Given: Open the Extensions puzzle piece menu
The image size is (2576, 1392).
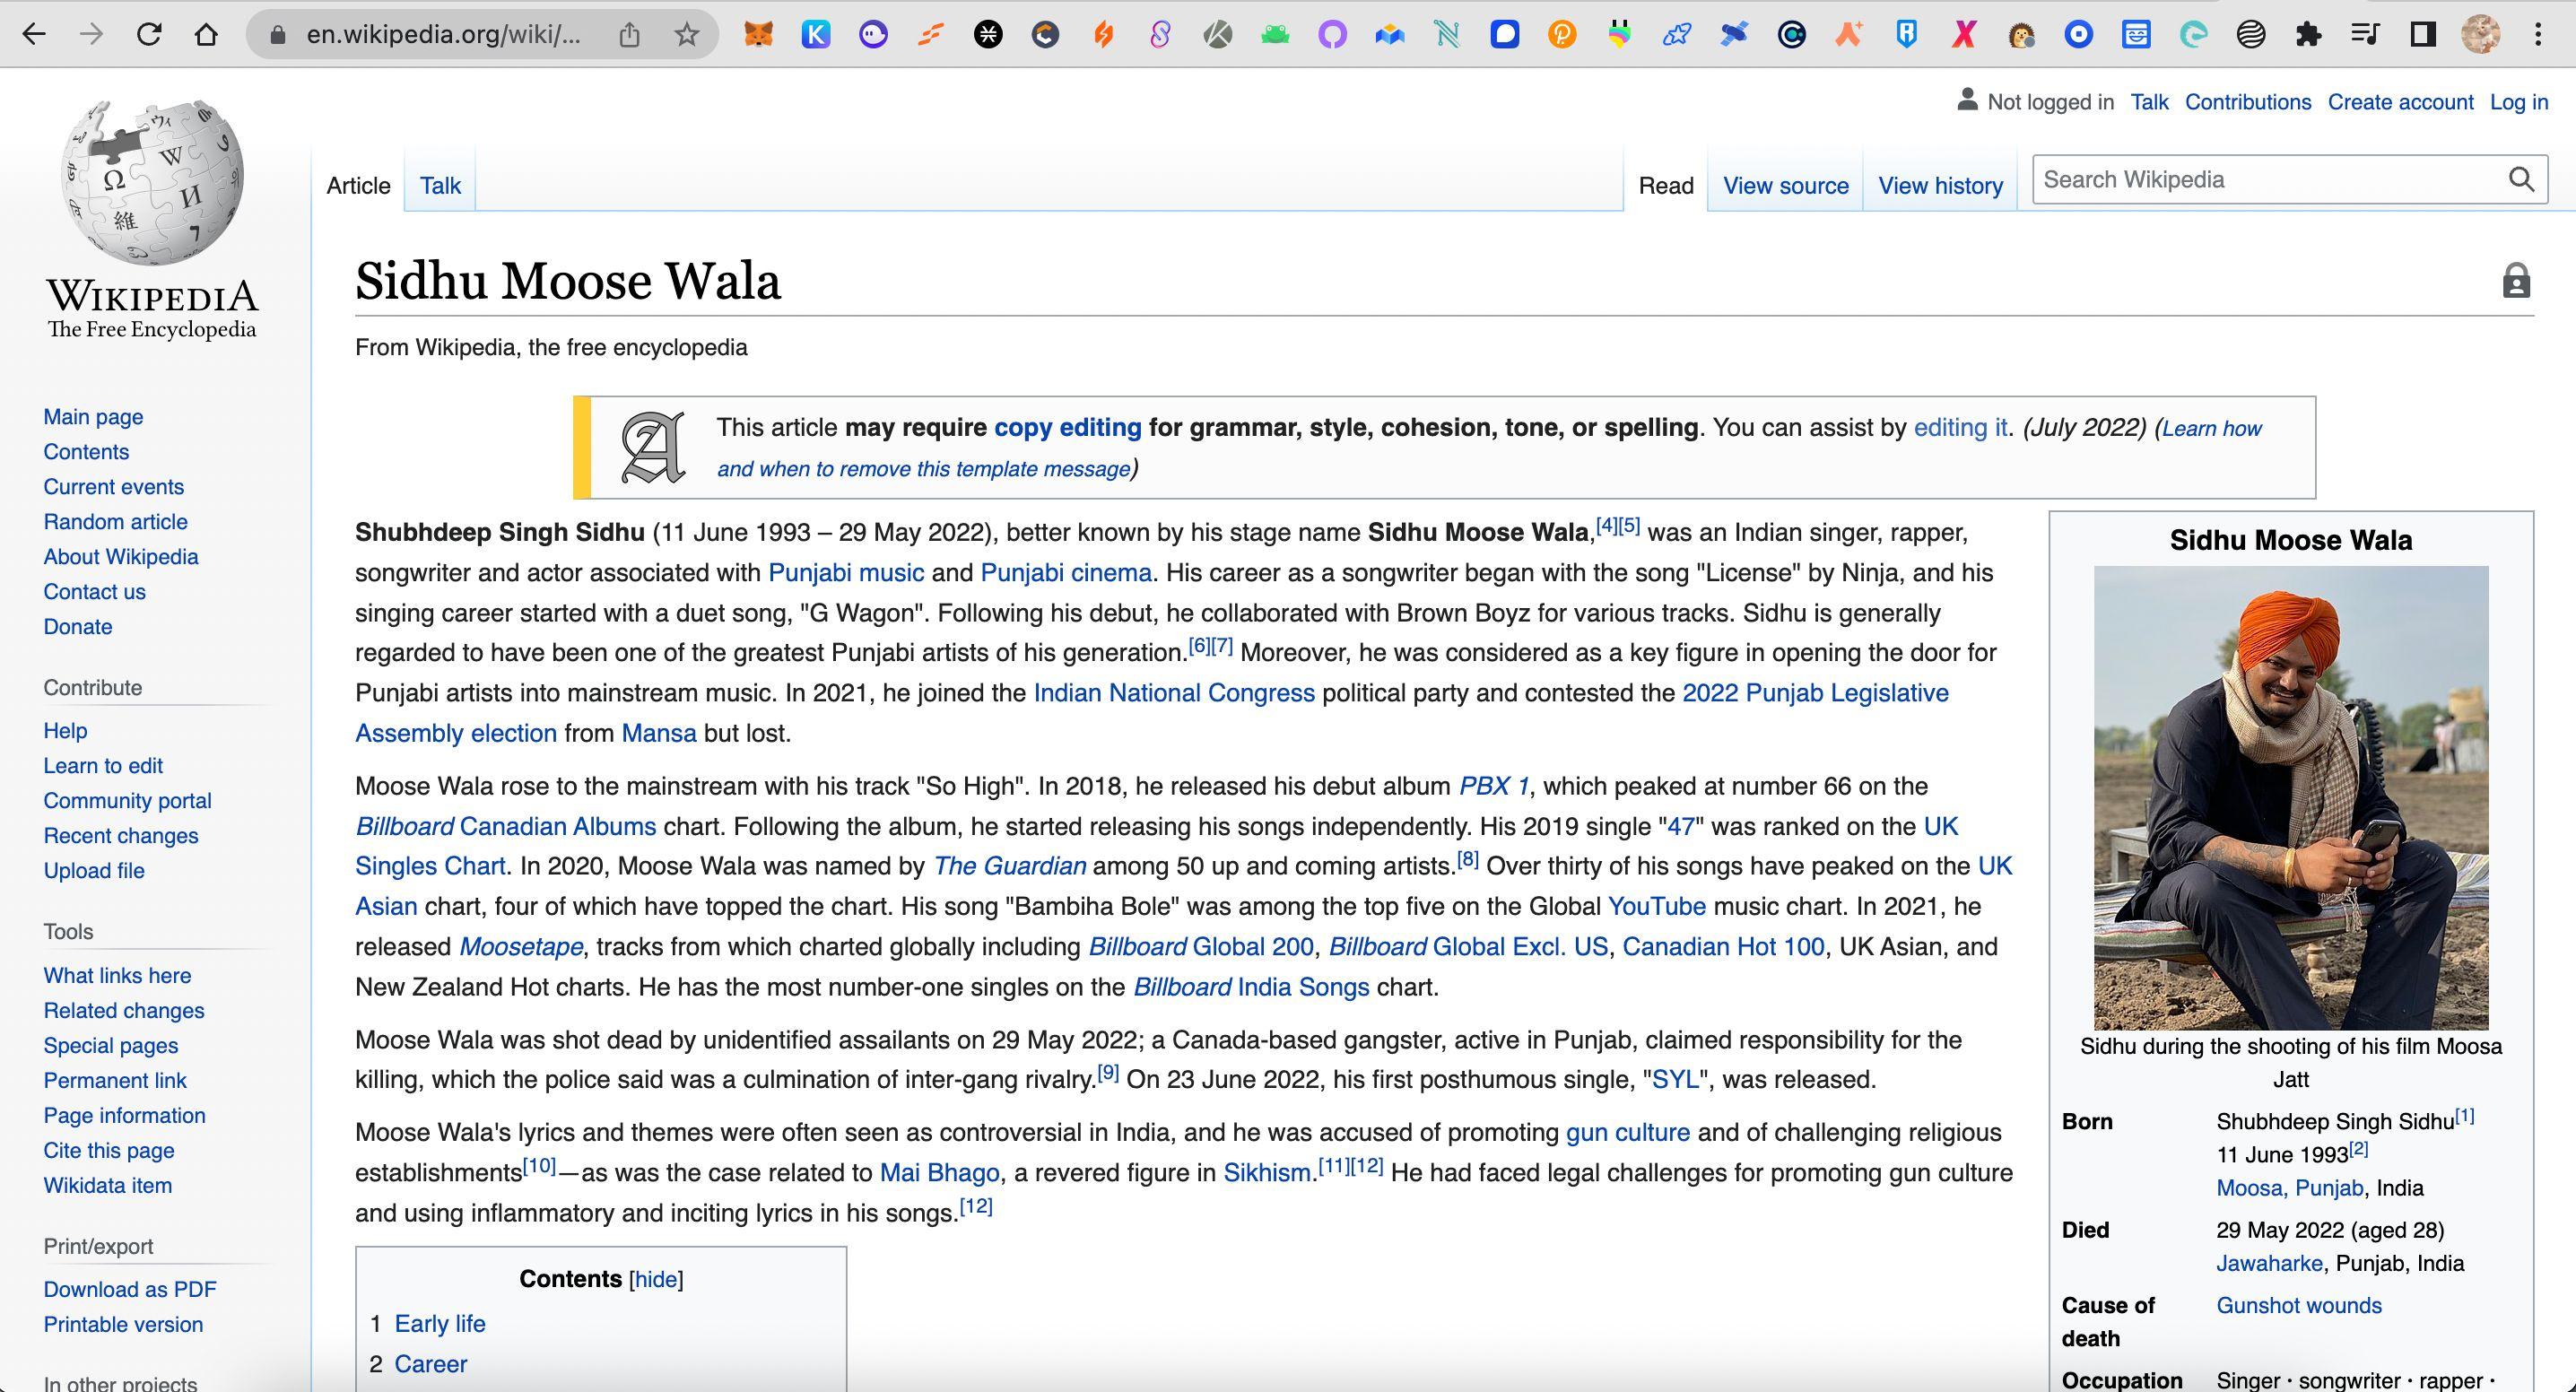Looking at the screenshot, I should pyautogui.click(x=2308, y=35).
